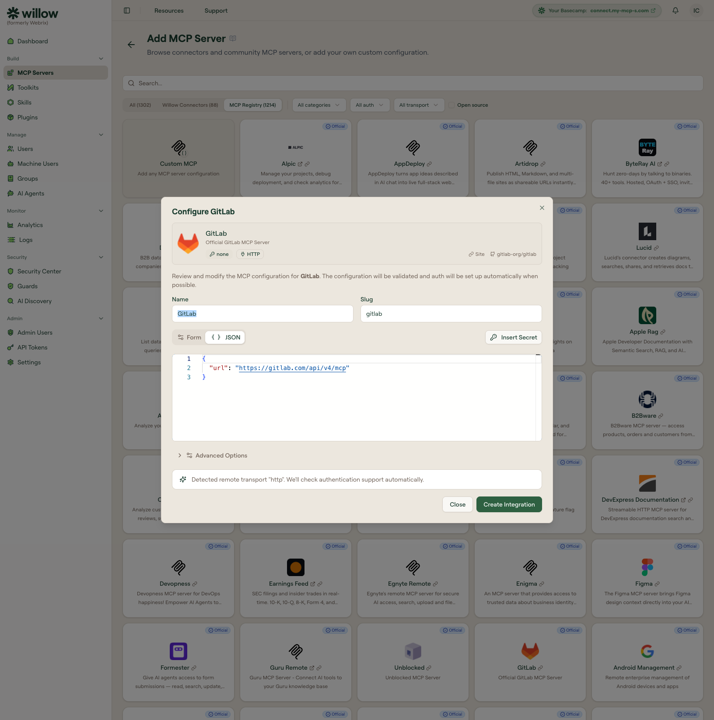Go back with the left arrow icon
The image size is (714, 720).
(131, 45)
